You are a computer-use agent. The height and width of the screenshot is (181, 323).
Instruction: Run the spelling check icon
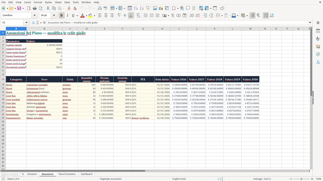tap(106, 8)
